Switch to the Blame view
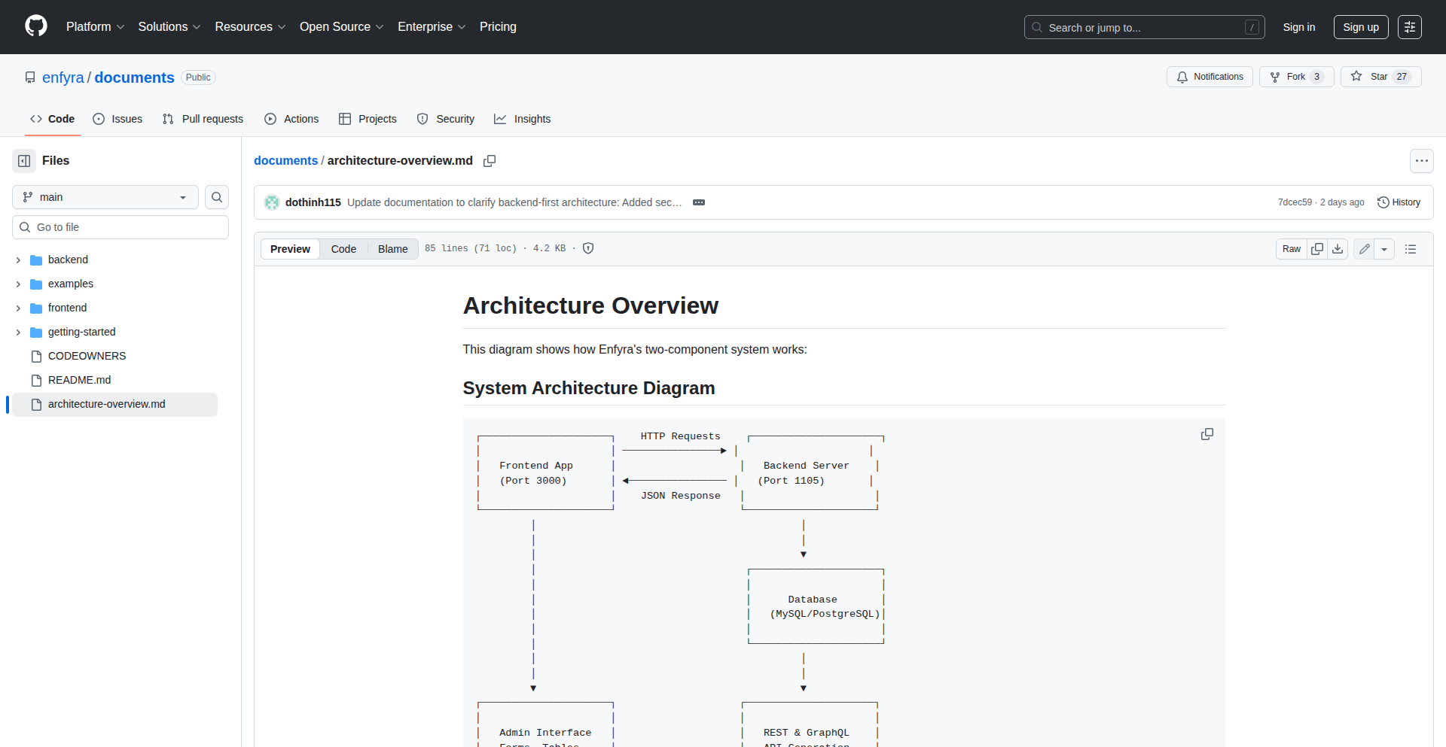 click(x=392, y=249)
